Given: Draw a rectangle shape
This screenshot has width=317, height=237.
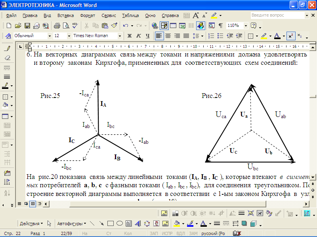Looking at the screenshot, I should [111, 224].
